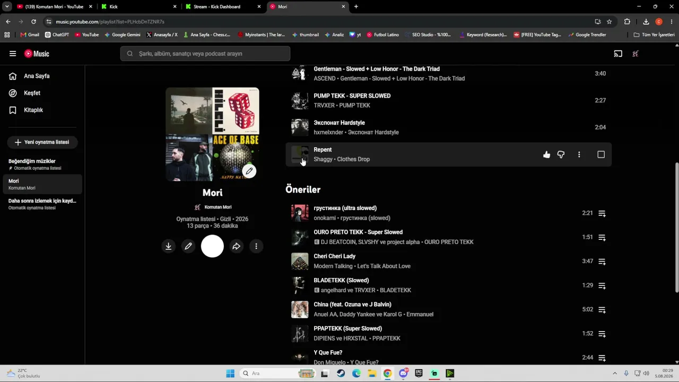Open the YouTube Music account avatar

point(636,54)
